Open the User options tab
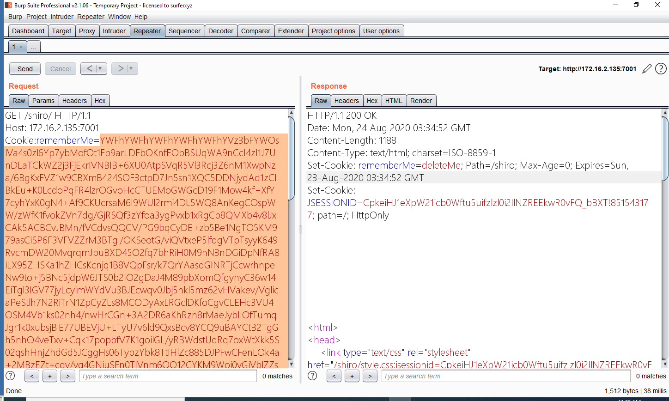669x401 pixels. 381,31
